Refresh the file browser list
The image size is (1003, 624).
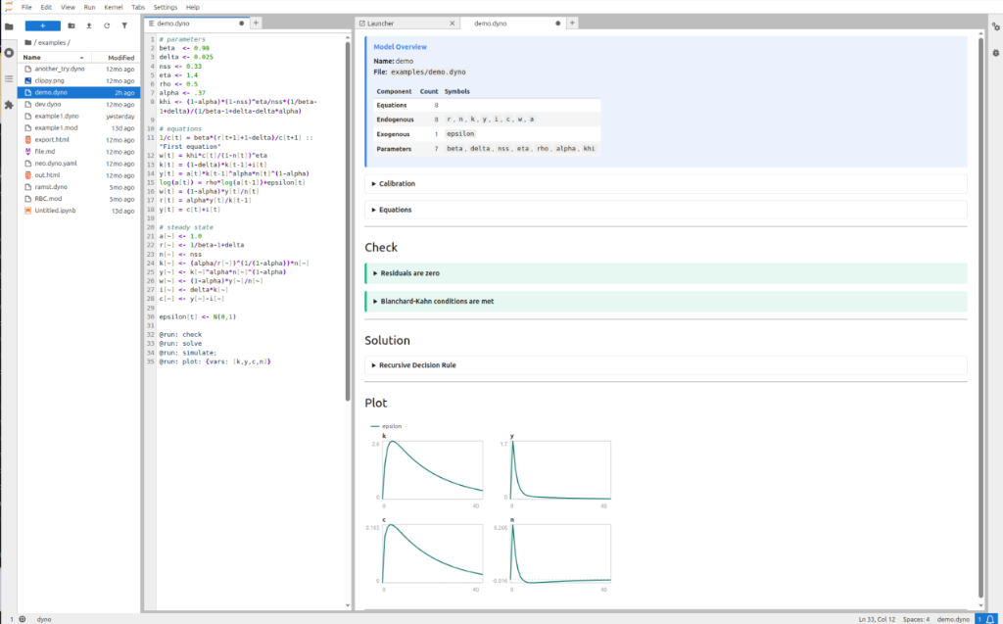click(x=107, y=25)
